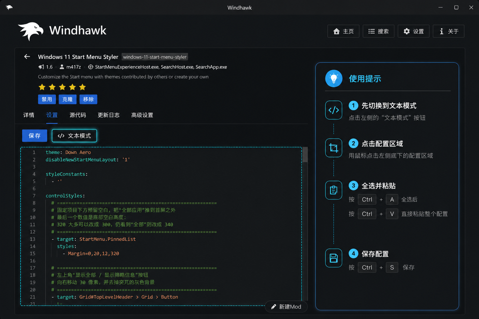479x319 pixels.
Task: Click the fifth rating star
Action: pos(82,87)
